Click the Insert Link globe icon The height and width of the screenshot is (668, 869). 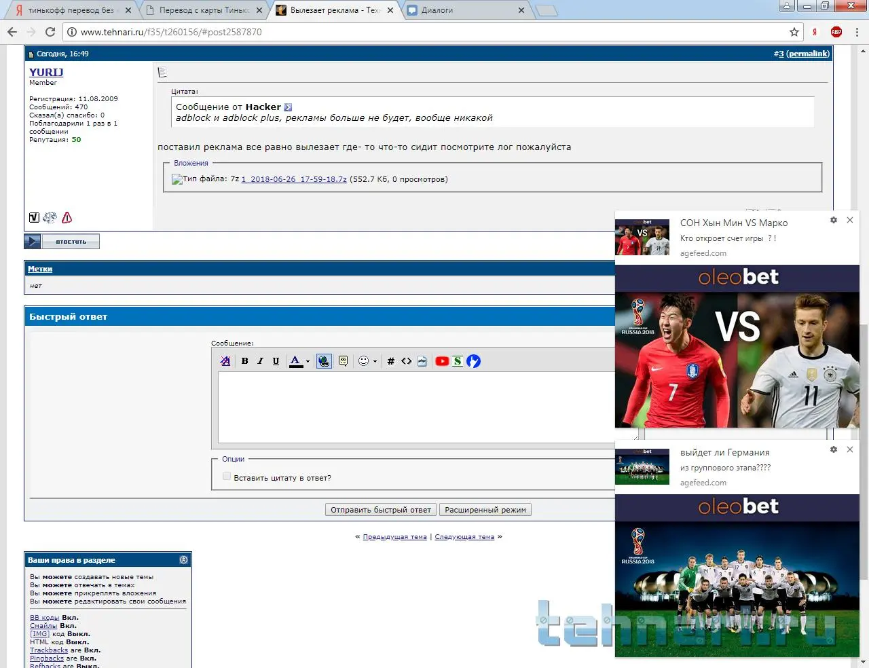pos(324,361)
